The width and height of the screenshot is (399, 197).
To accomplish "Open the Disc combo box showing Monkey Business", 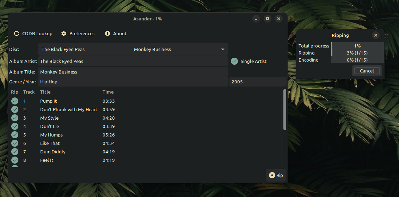I will pyautogui.click(x=133, y=49).
